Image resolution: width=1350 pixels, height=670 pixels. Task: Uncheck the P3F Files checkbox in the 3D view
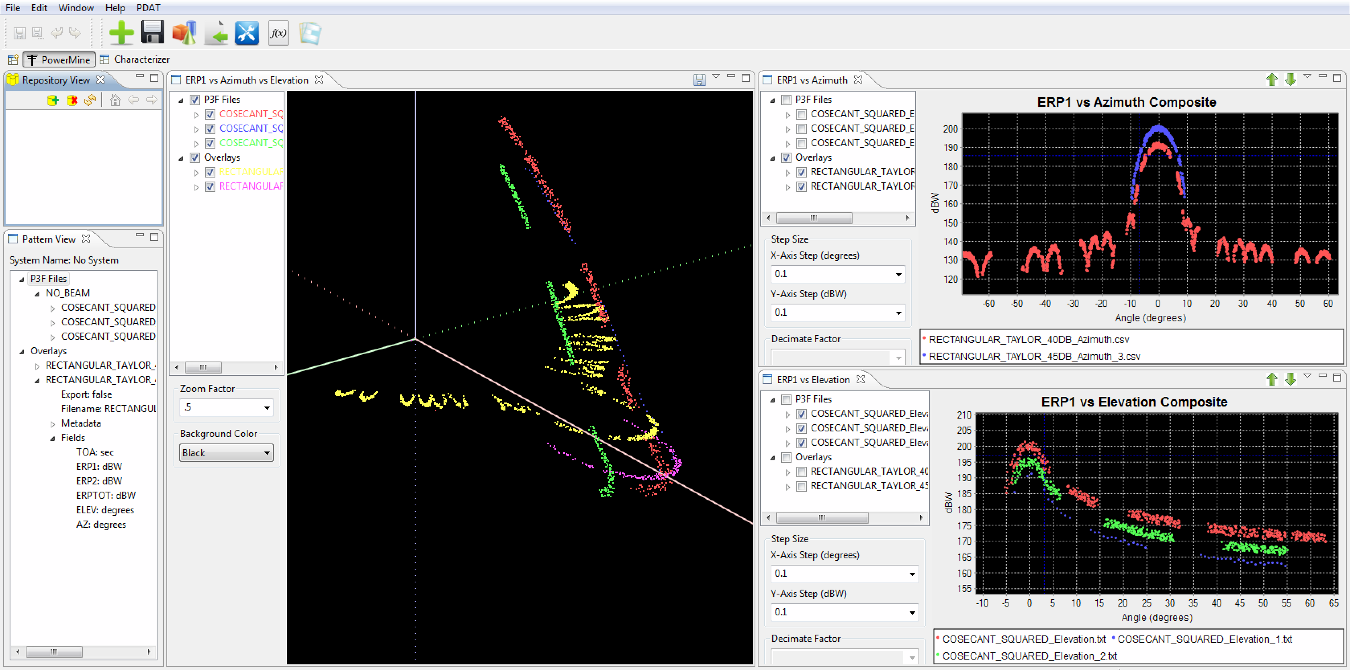click(x=195, y=100)
